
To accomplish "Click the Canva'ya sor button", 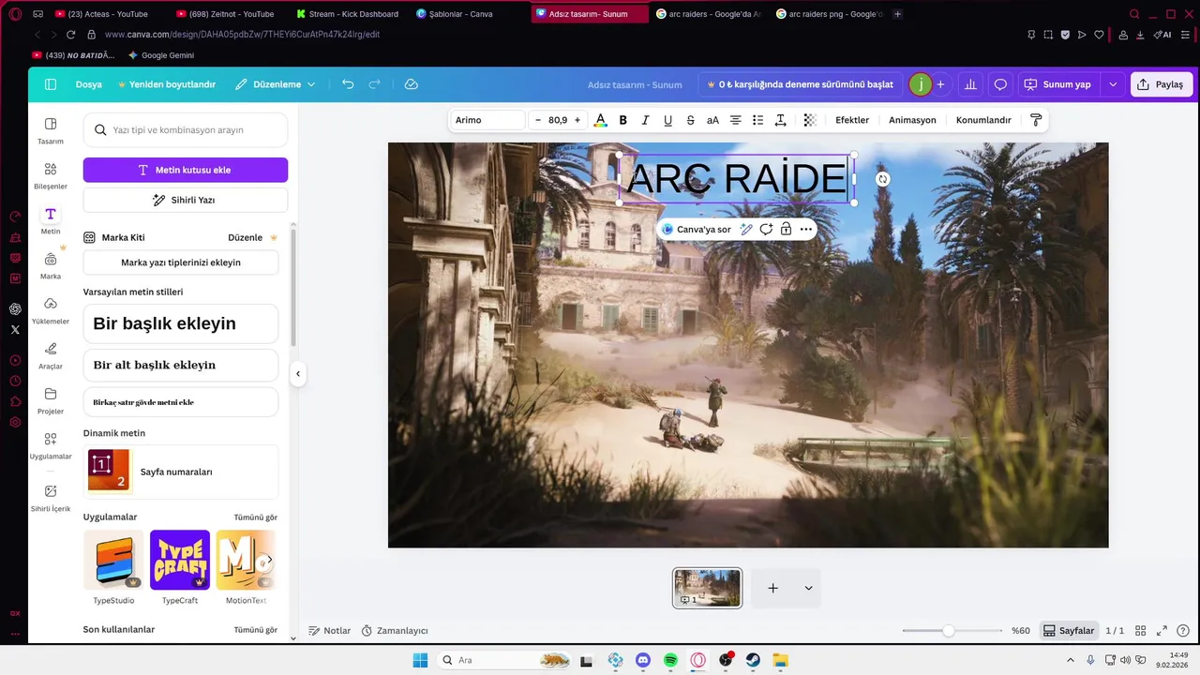I will pos(697,229).
